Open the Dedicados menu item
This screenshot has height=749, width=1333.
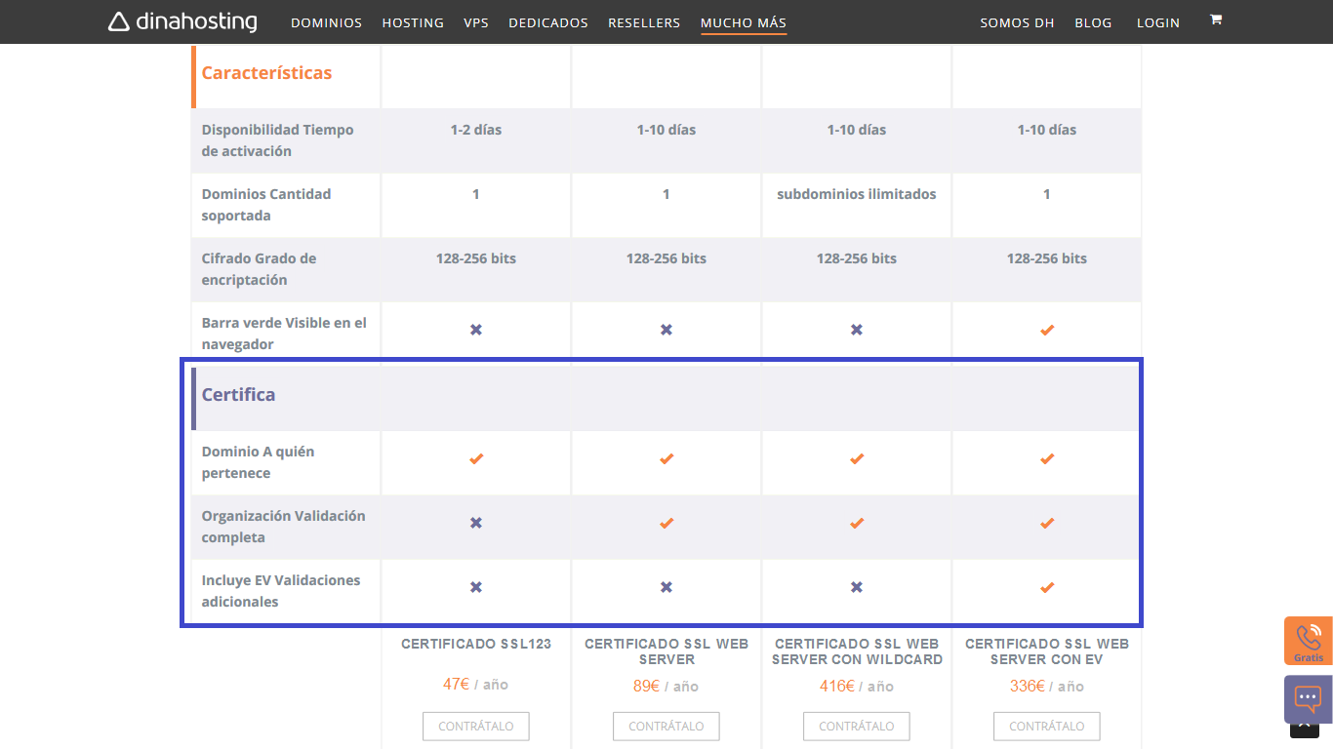click(x=547, y=22)
